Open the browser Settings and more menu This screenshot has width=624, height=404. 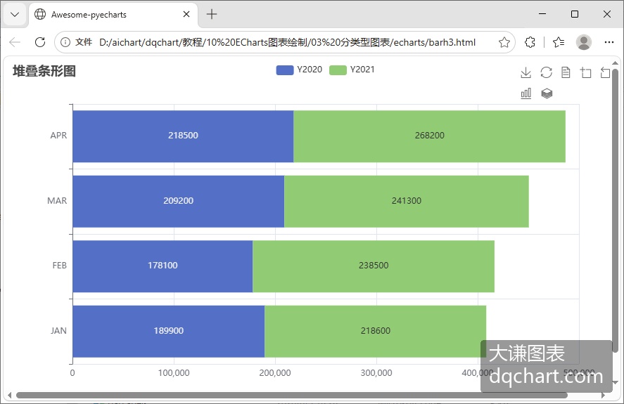[609, 42]
